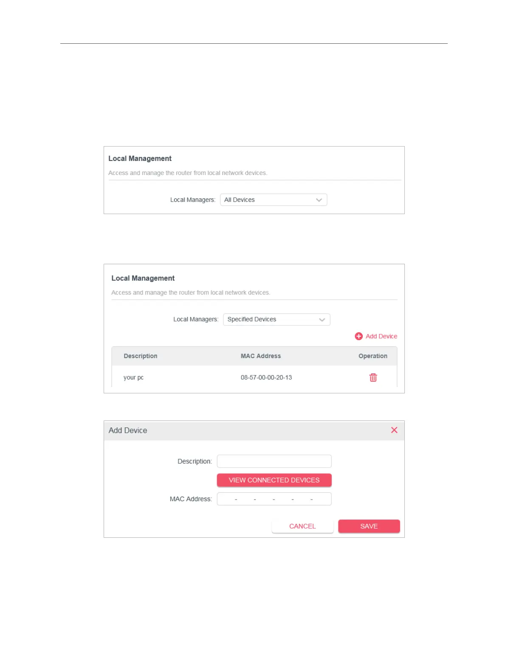
Task: Click the MAC Address column header
Action: tap(261, 356)
